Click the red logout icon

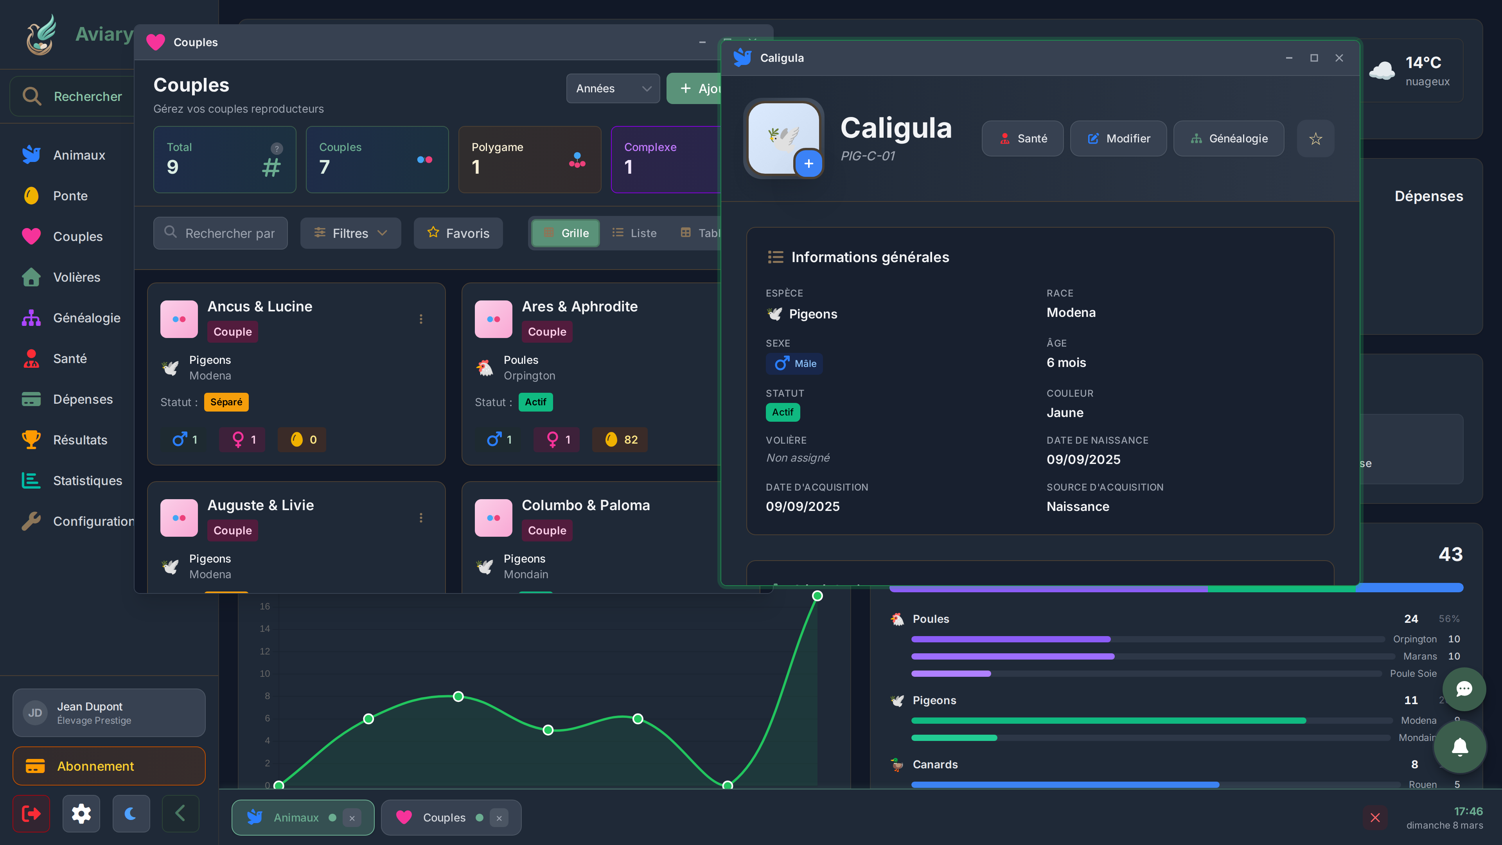coord(31,814)
